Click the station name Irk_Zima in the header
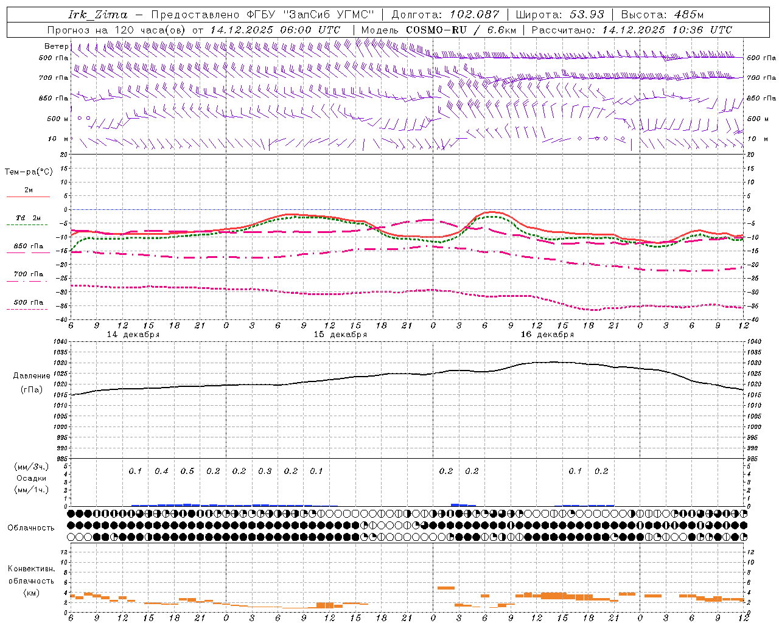Screen dimensions: 779x623 [98, 15]
